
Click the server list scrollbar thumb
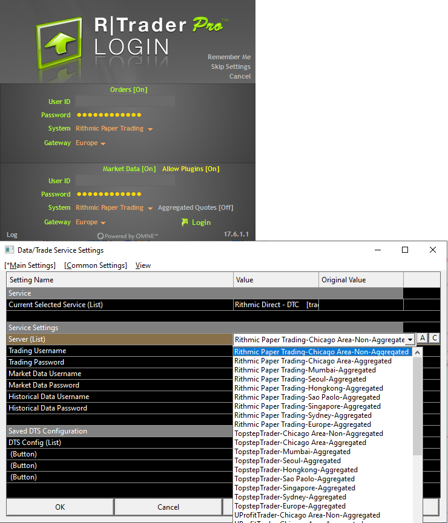coord(418,406)
